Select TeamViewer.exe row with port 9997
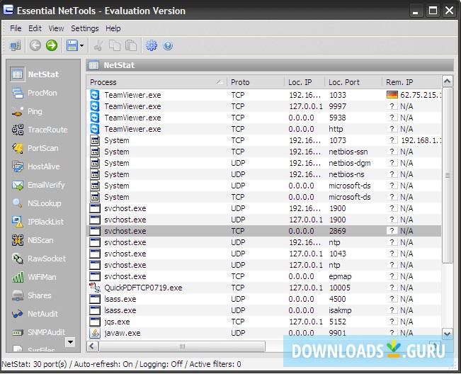The image size is (461, 374). coord(264,106)
